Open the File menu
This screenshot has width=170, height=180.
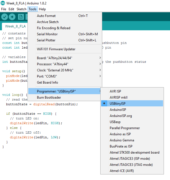click(4, 9)
